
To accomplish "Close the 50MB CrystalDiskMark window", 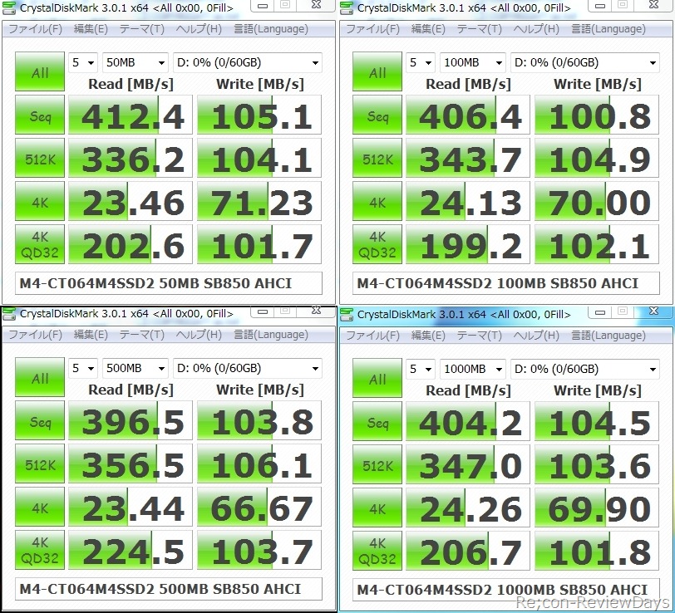I will tap(317, 5).
